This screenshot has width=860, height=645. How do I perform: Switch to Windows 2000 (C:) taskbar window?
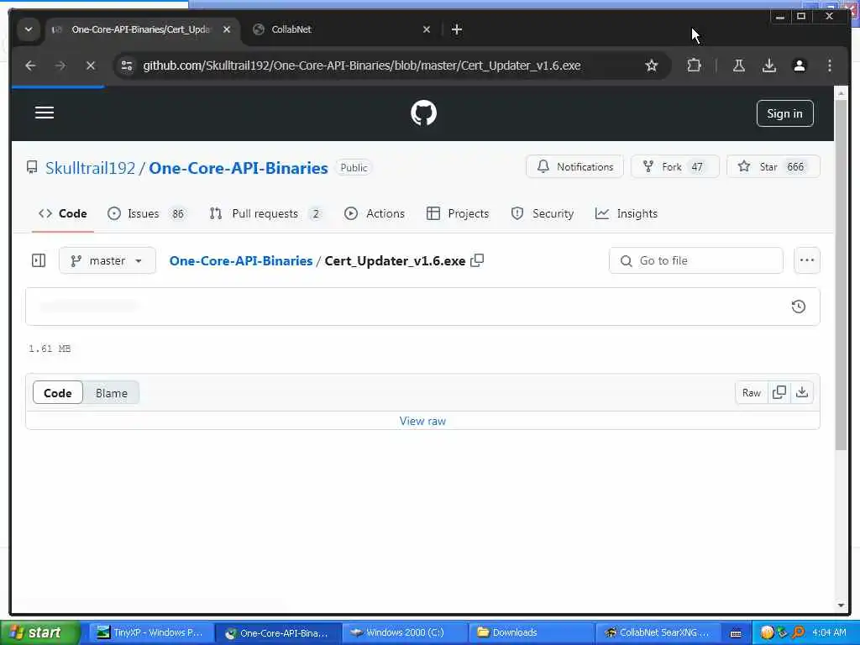405,633
